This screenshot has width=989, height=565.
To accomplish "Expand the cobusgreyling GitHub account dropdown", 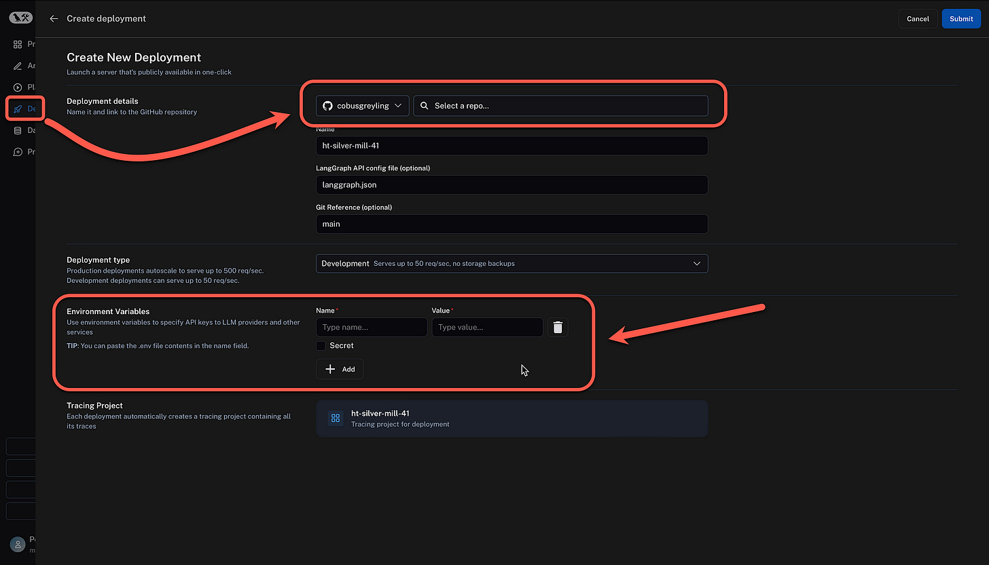I will pyautogui.click(x=363, y=106).
